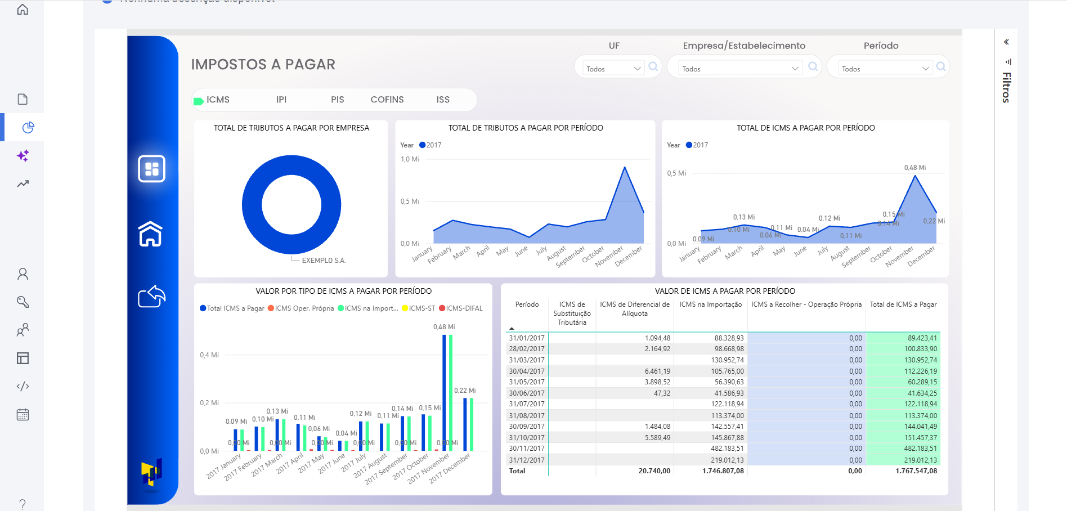
Task: Click the ICMS-ST yellow legend swatch
Action: tap(405, 308)
